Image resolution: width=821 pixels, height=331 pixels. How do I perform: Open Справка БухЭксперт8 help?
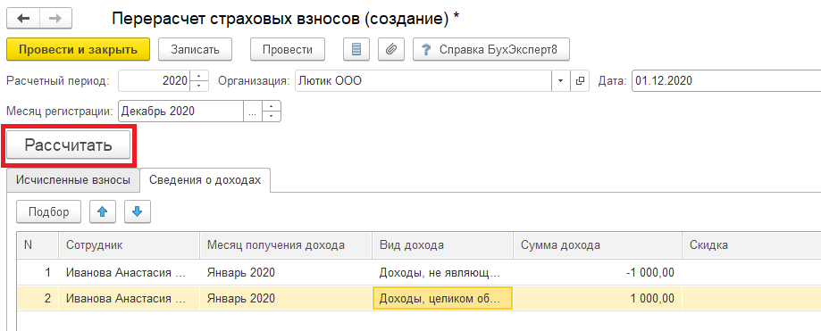(491, 50)
